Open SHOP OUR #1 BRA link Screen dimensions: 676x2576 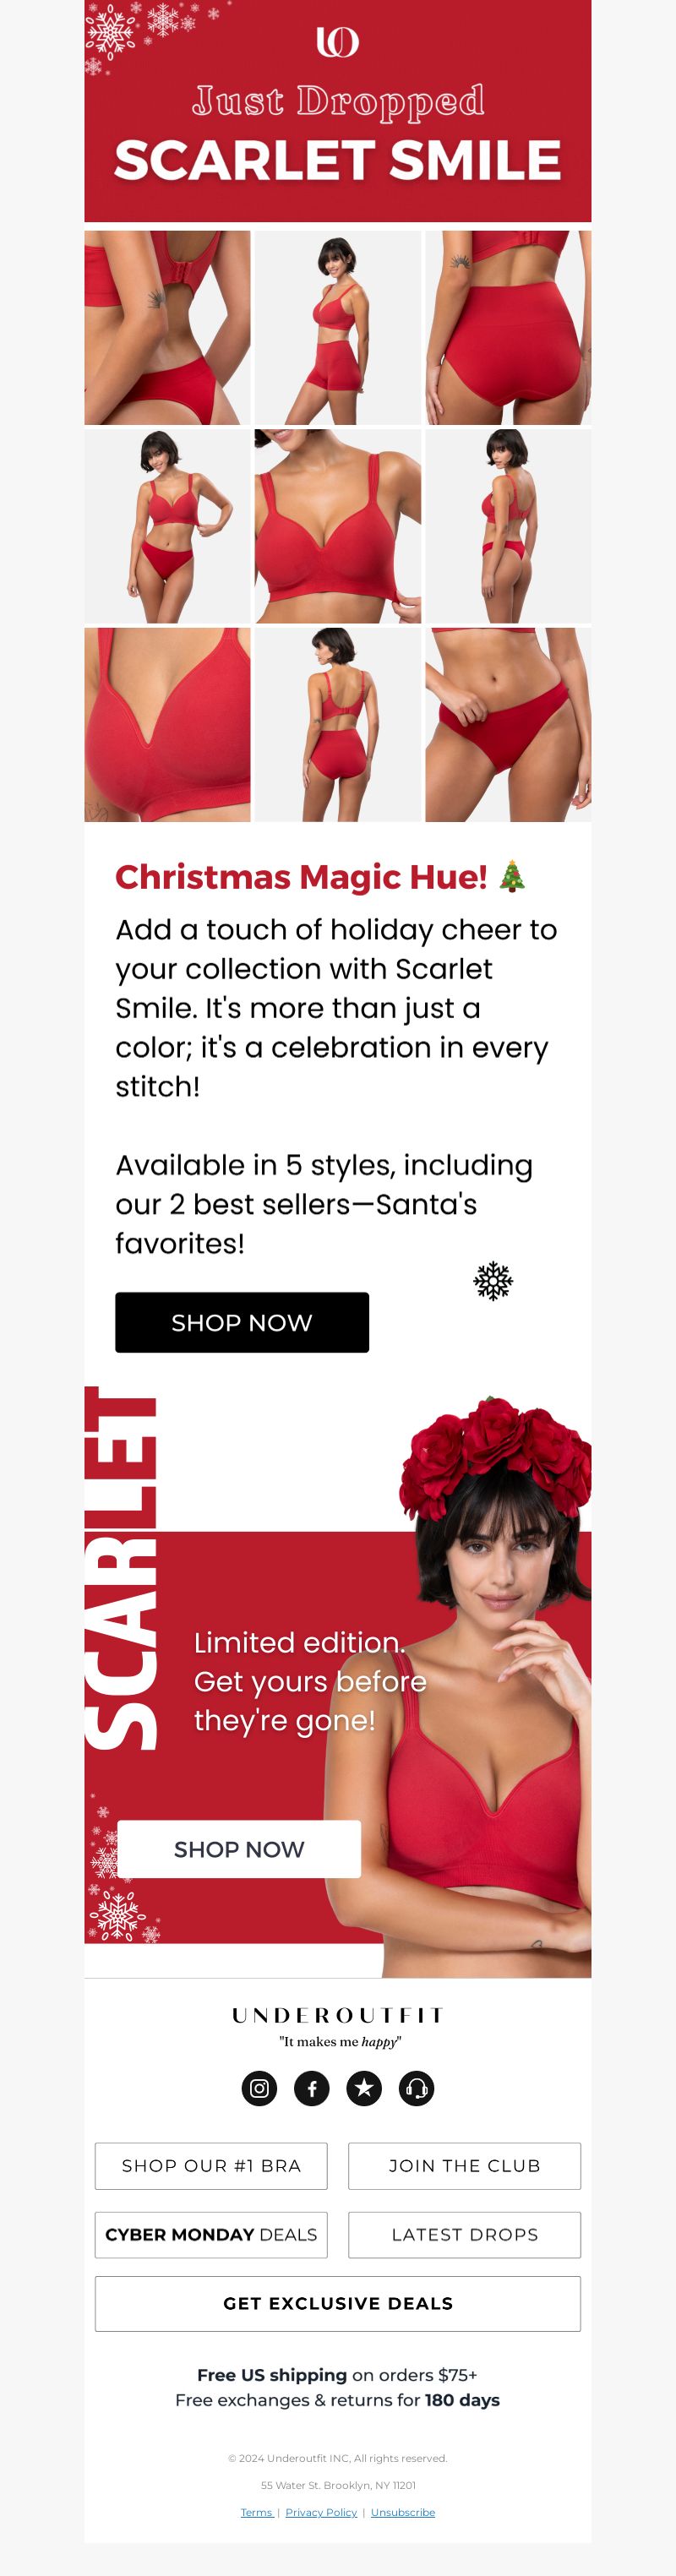pos(211,2165)
